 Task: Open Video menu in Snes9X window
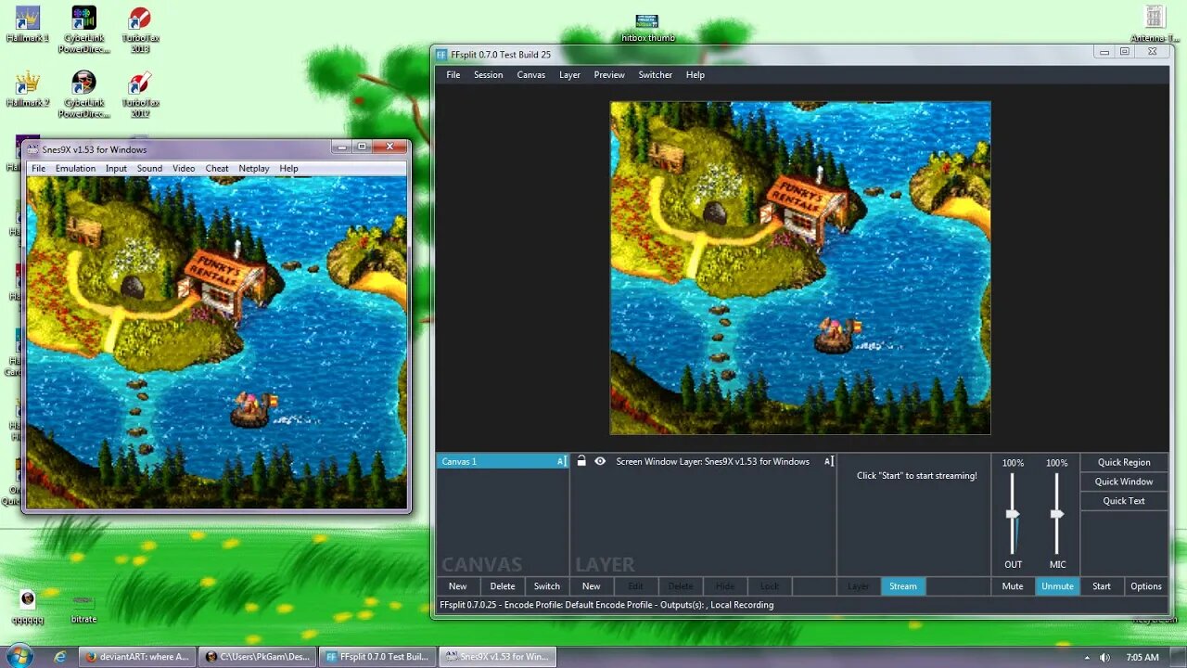(184, 169)
